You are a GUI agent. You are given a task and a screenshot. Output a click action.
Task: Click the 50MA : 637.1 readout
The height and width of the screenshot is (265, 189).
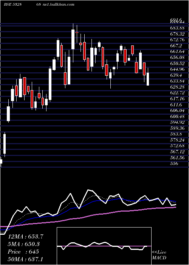pos(26,259)
